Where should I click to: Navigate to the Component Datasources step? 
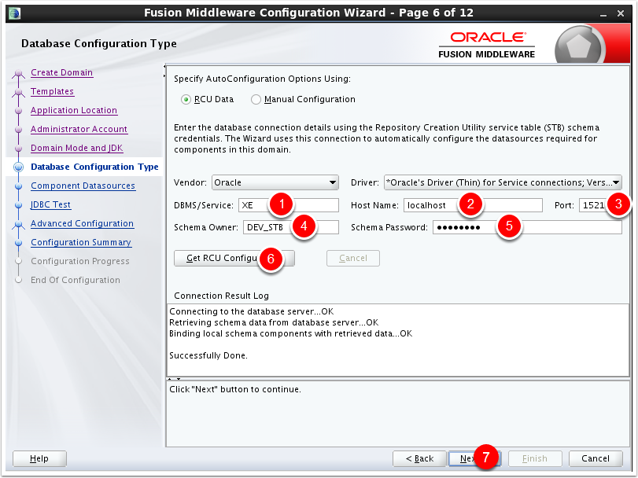click(x=83, y=186)
